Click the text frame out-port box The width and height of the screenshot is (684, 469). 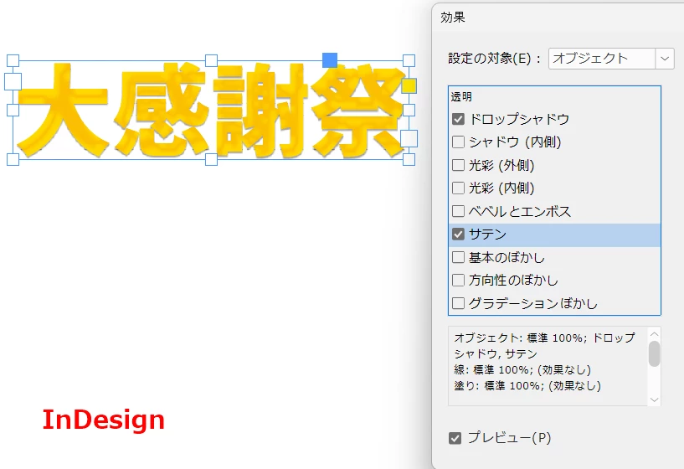[x=409, y=139]
